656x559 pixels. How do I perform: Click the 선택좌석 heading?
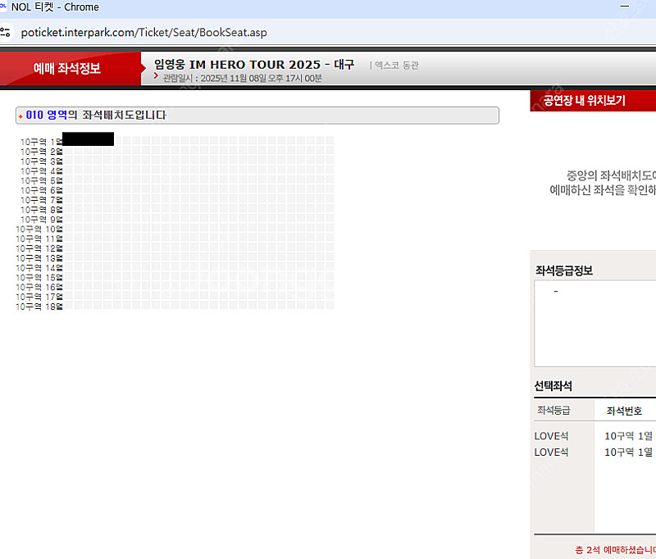(553, 385)
